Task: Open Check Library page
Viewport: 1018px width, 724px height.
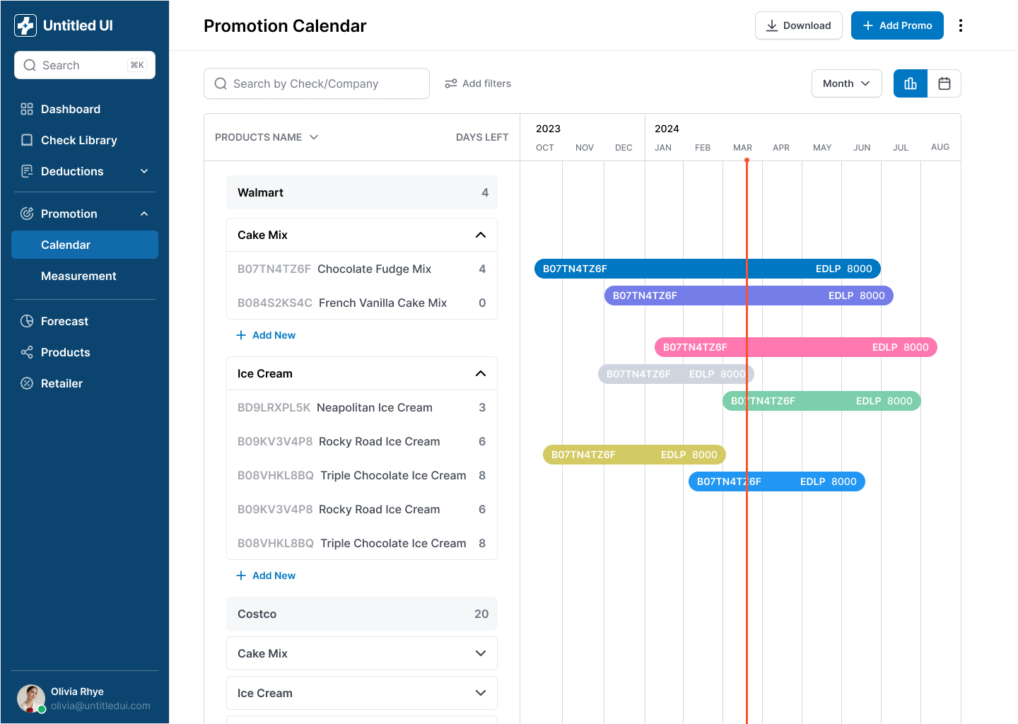Action: [x=85, y=140]
